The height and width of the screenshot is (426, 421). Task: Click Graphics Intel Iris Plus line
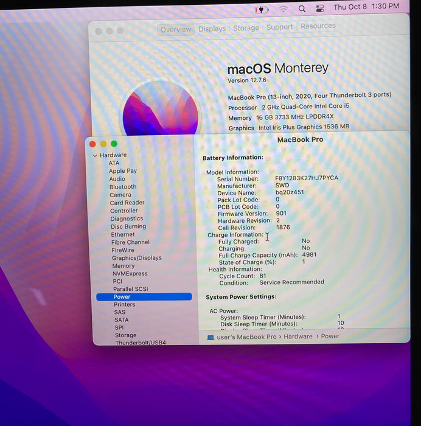[289, 127]
